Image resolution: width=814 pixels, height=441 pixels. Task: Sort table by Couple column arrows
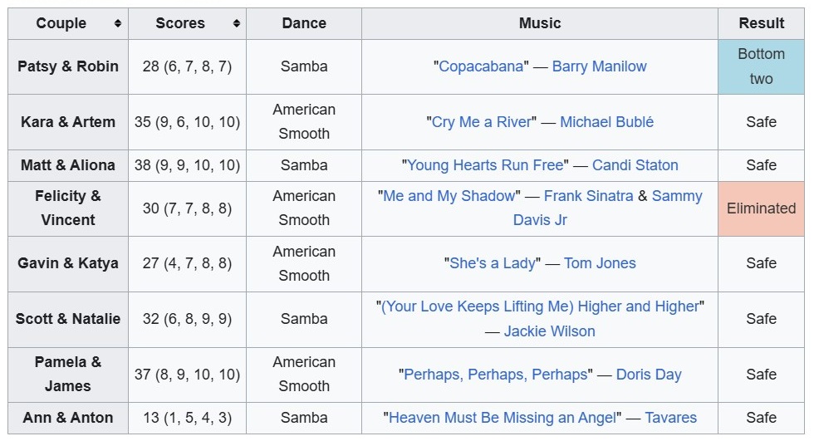[x=118, y=23]
